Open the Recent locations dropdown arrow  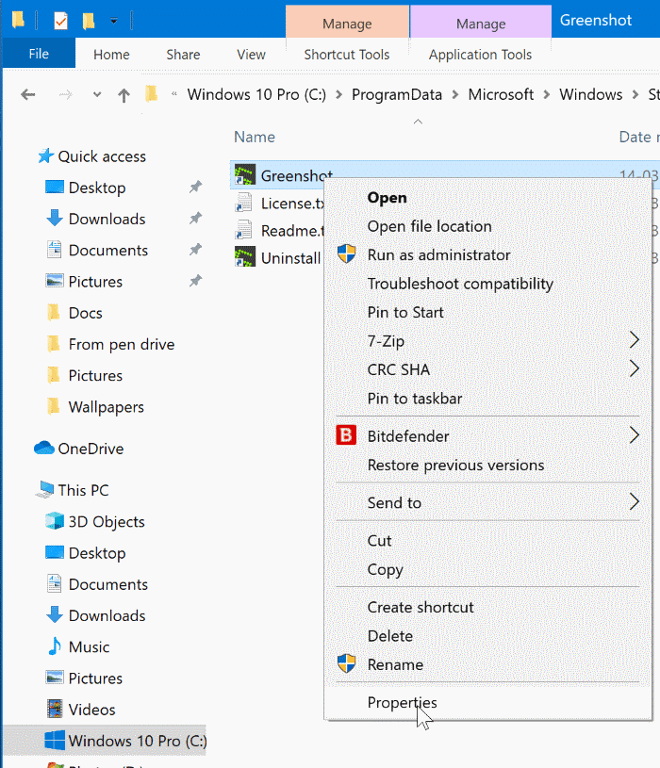pos(97,94)
